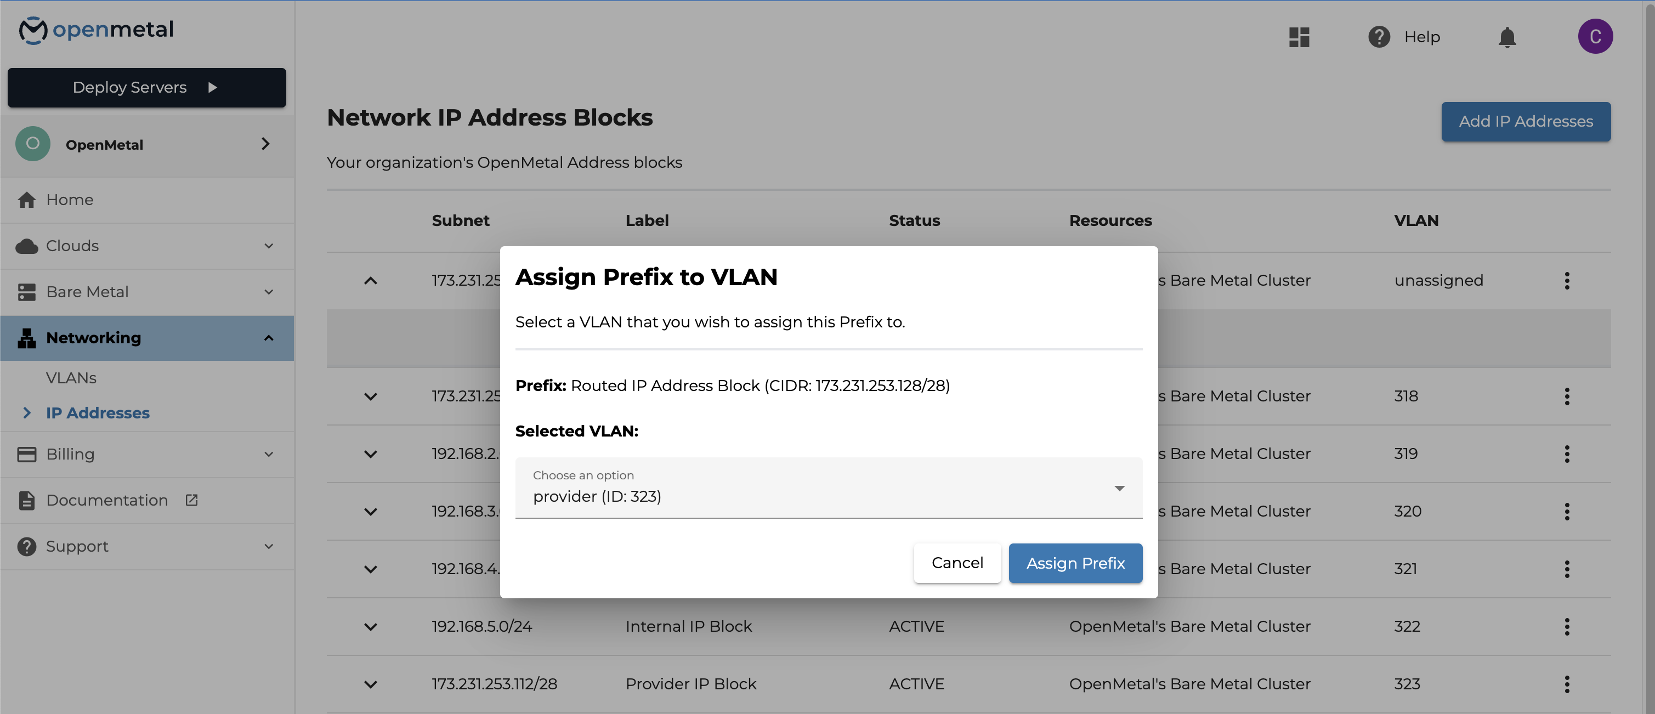Click three-dot menu for unassigned VLAN row
This screenshot has height=714, width=1655.
click(1567, 280)
